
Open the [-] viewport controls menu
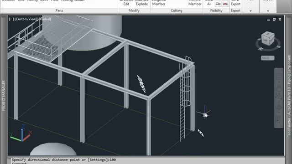coord(11,19)
